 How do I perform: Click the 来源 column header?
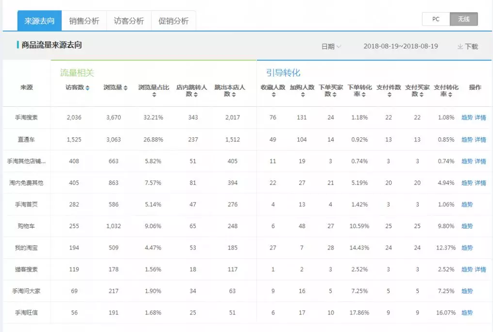[x=26, y=88]
